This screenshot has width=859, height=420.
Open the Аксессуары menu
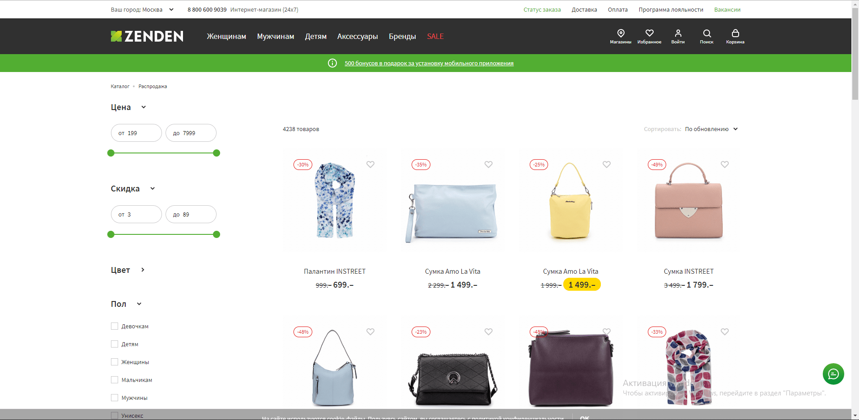point(357,36)
